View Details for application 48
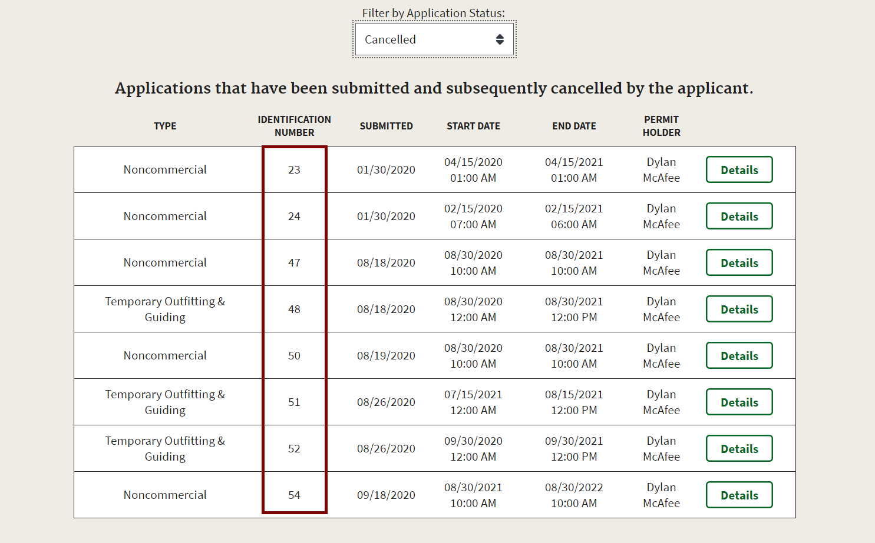 coord(739,309)
